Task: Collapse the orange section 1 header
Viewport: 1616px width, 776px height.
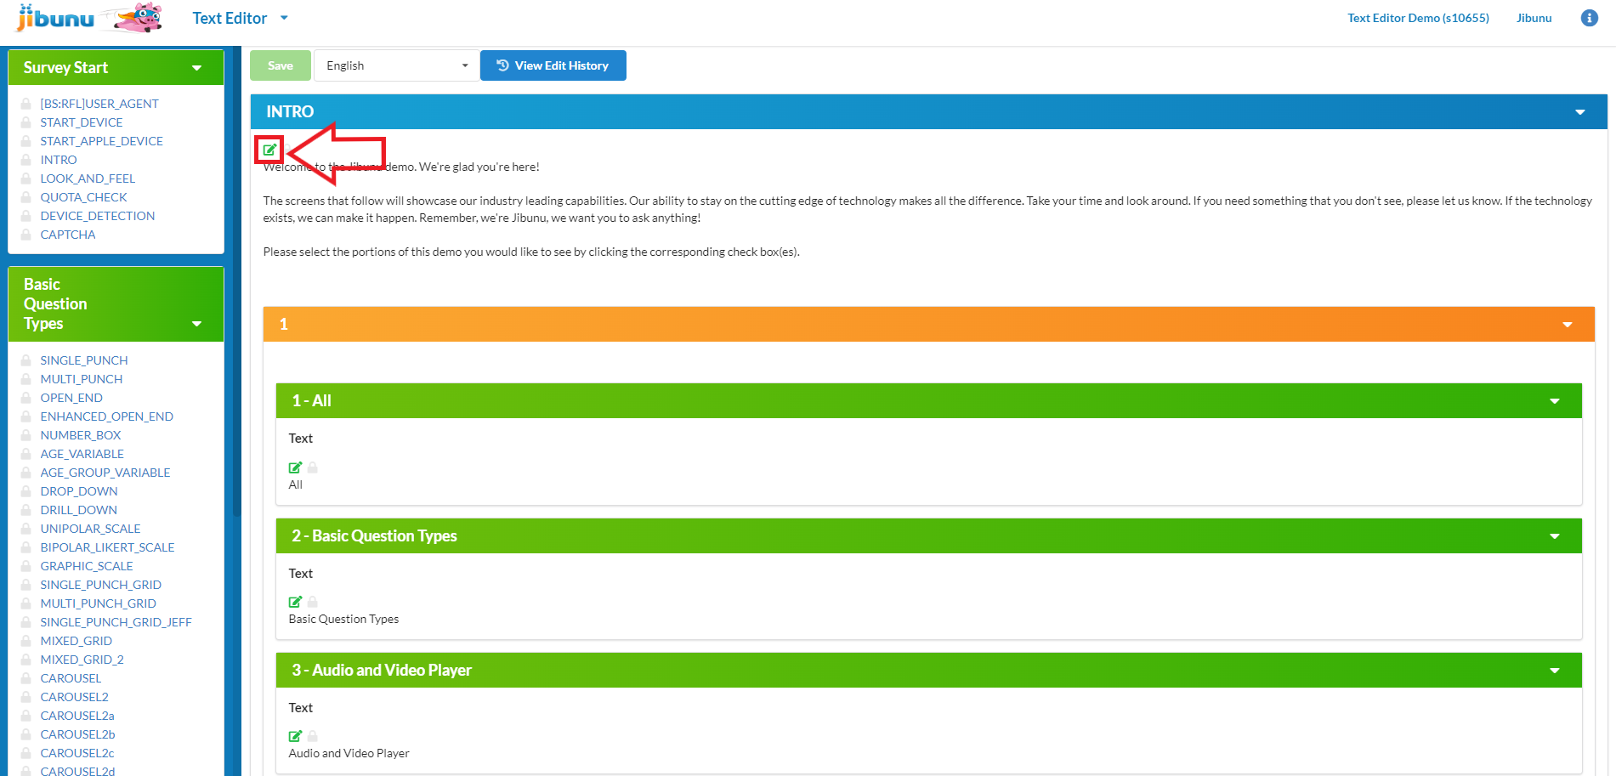Action: point(1567,325)
